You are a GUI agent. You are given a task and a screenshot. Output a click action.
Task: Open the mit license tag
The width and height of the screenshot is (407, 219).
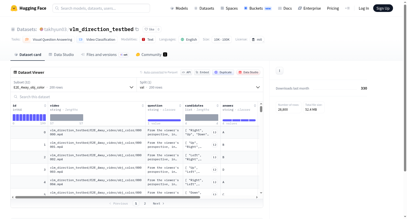pyautogui.click(x=257, y=39)
